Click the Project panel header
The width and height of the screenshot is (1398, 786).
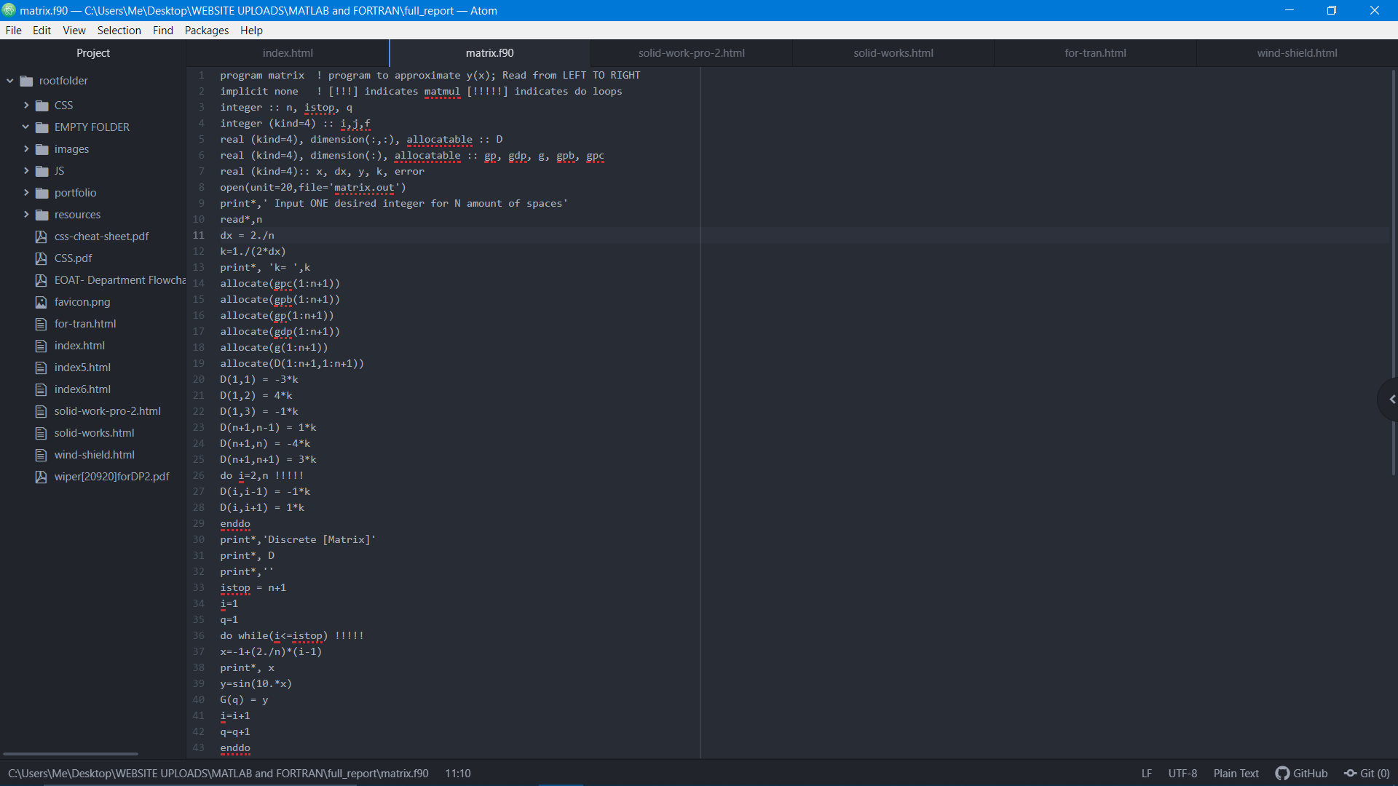[x=93, y=53]
